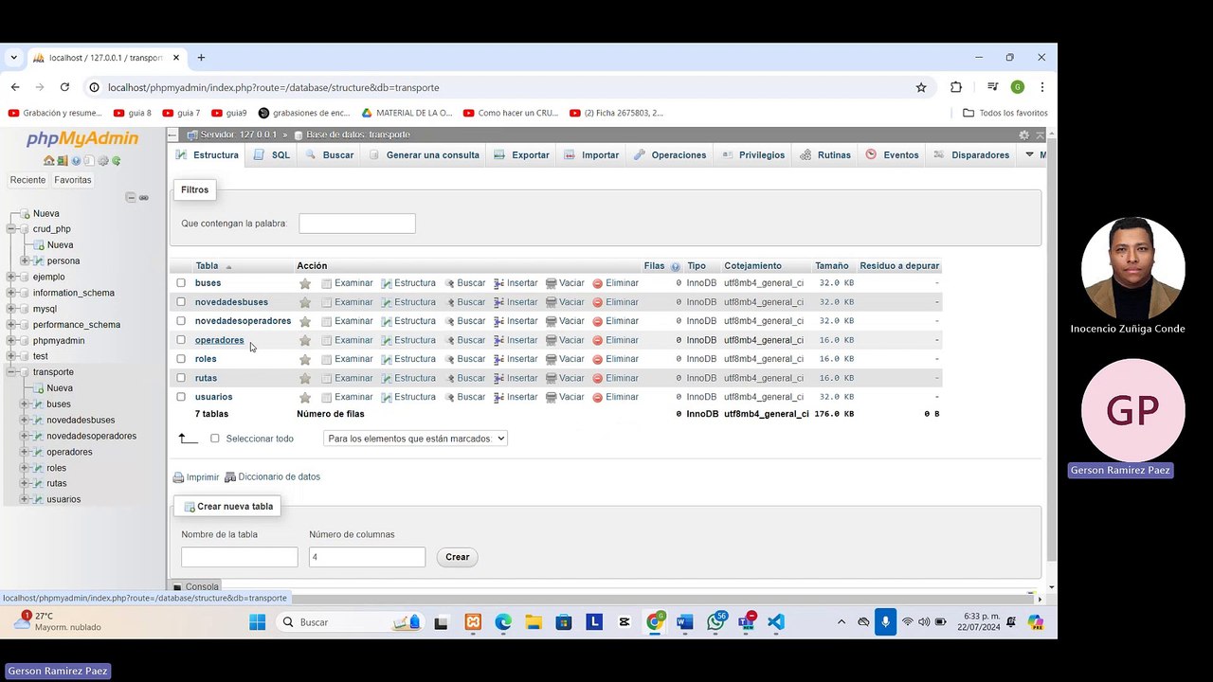Click the phpMyAdmin home icon
1213x682 pixels.
click(49, 161)
